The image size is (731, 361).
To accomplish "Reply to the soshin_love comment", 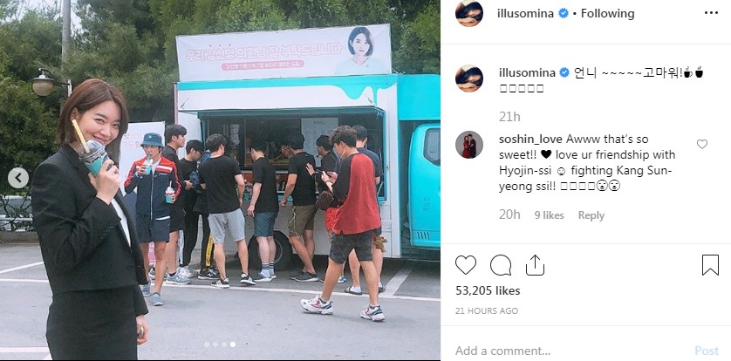I will coord(591,215).
